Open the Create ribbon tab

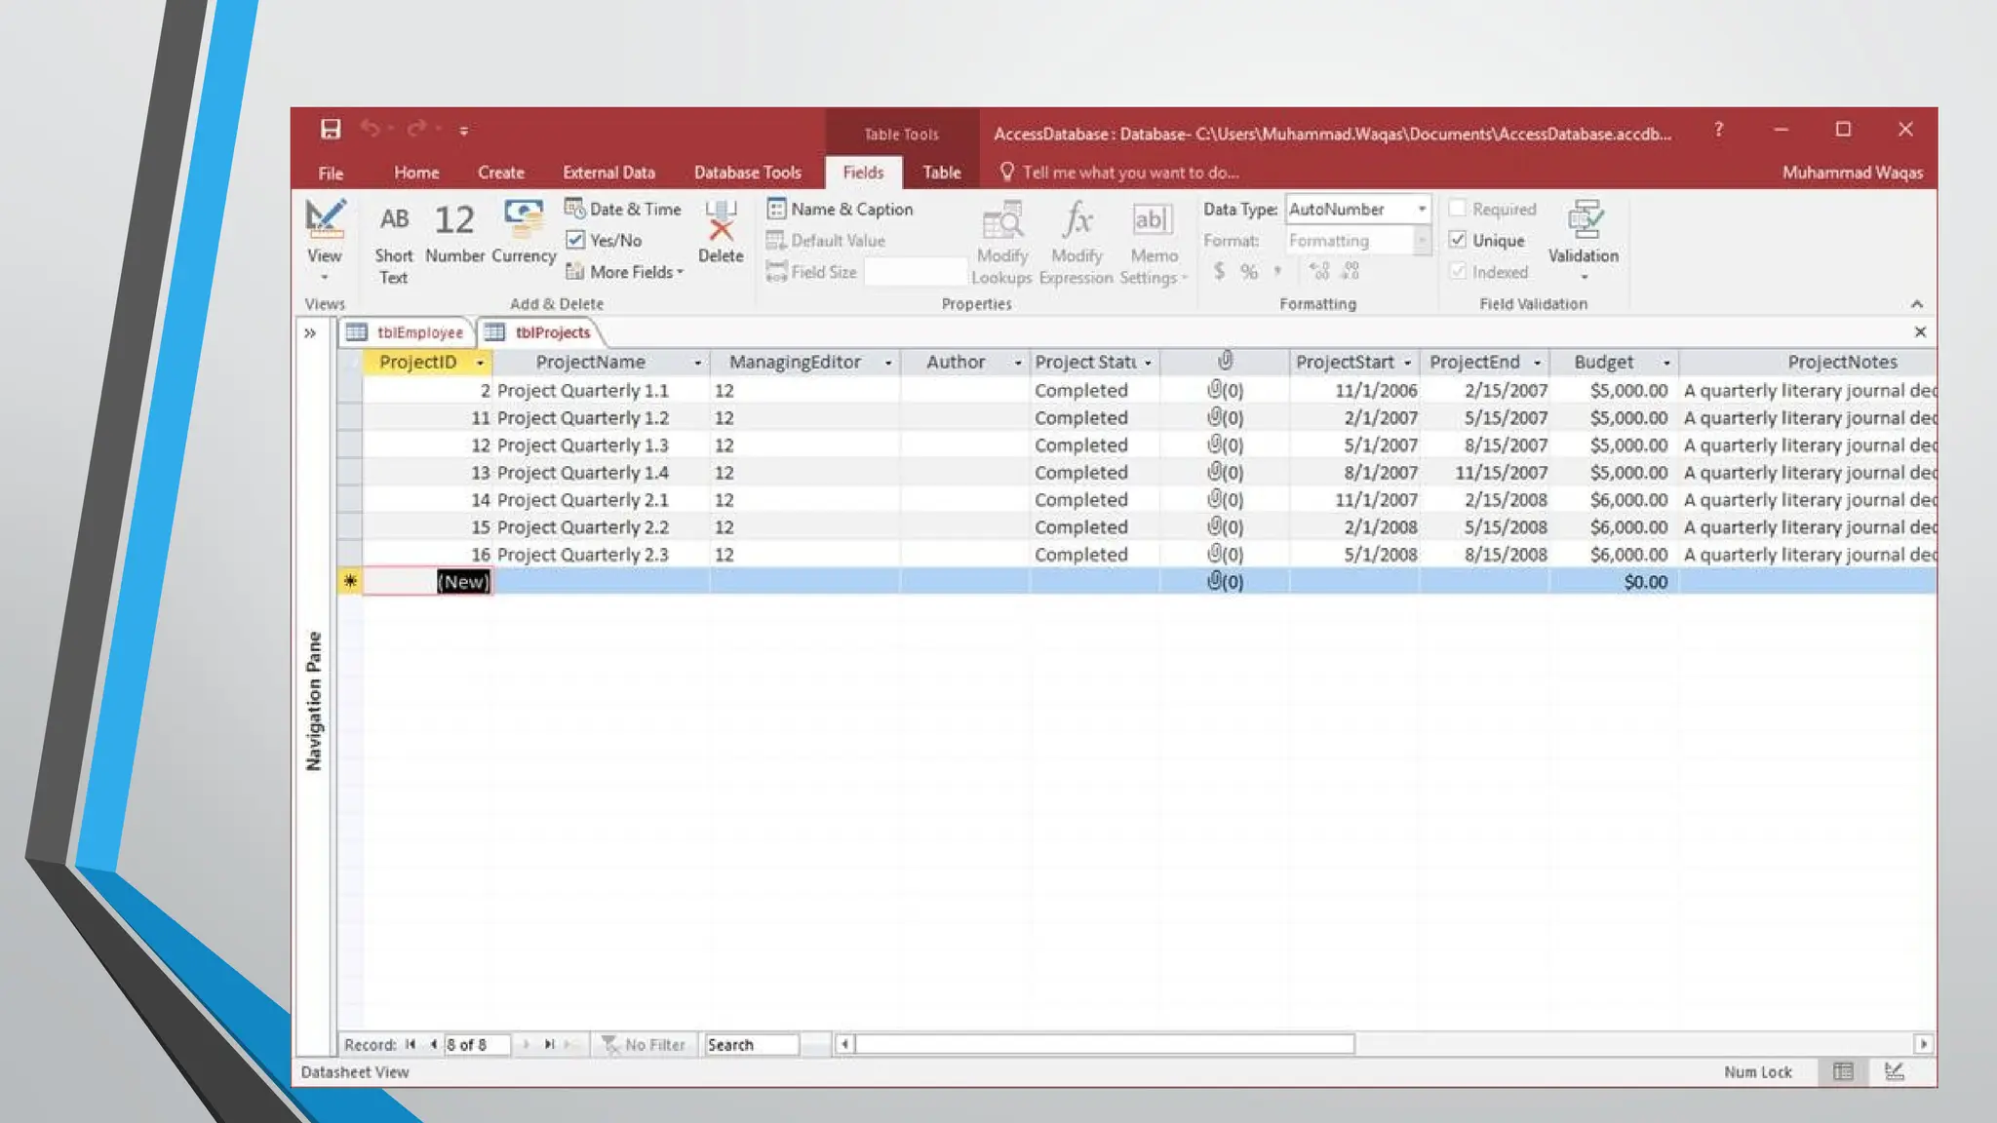500,173
